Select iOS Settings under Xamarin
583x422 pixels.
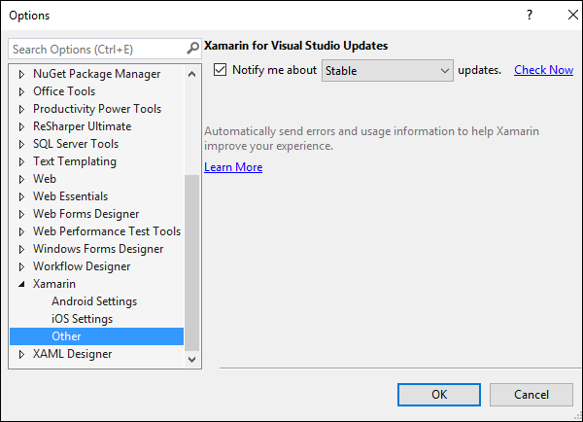point(82,319)
